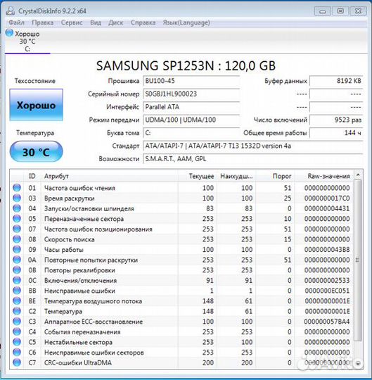Click the serial number field S0GBJ1HL900023

tap(191, 94)
